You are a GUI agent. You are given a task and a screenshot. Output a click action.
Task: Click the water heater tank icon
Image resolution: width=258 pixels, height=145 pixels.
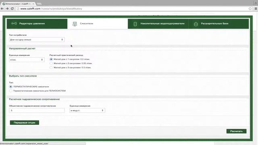tap(135, 24)
